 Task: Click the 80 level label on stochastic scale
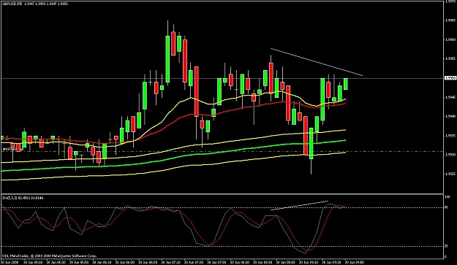click(446, 207)
